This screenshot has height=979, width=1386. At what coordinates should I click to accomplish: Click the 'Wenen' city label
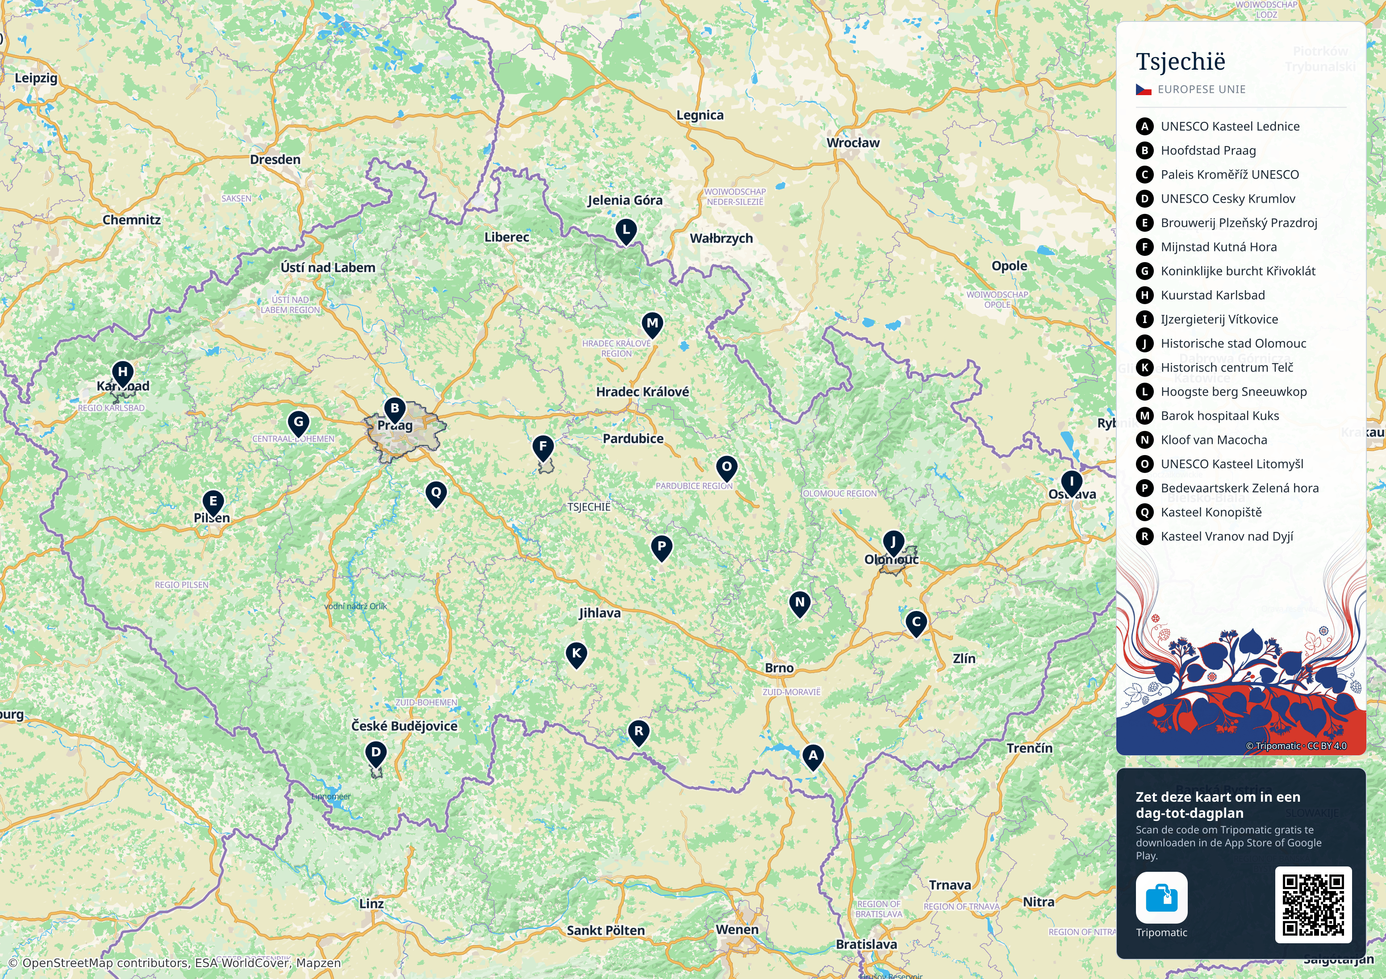point(737,929)
